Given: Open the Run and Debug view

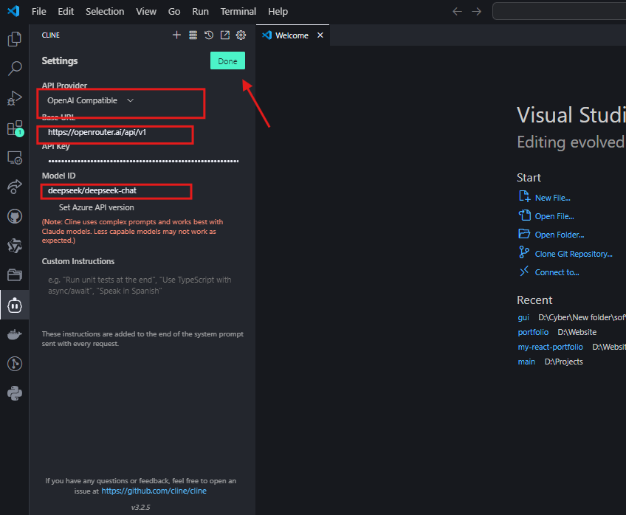Looking at the screenshot, I should (x=14, y=98).
